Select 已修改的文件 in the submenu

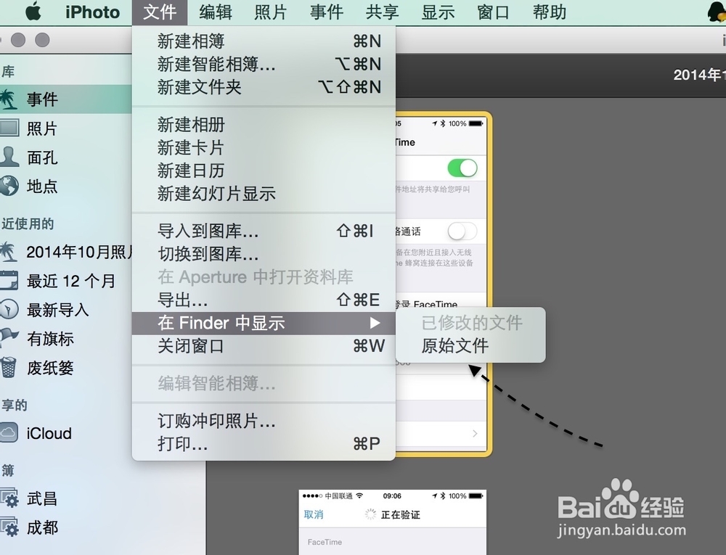click(x=470, y=323)
